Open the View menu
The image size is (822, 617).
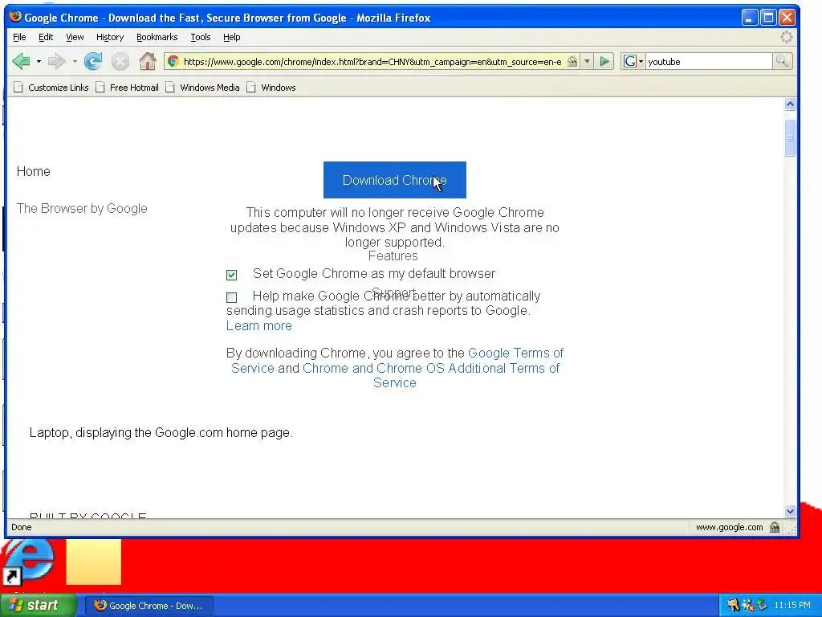click(75, 37)
